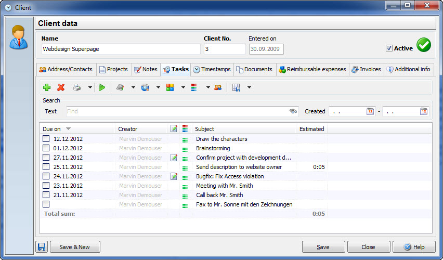Switch to the Projects tab

pyautogui.click(x=114, y=69)
